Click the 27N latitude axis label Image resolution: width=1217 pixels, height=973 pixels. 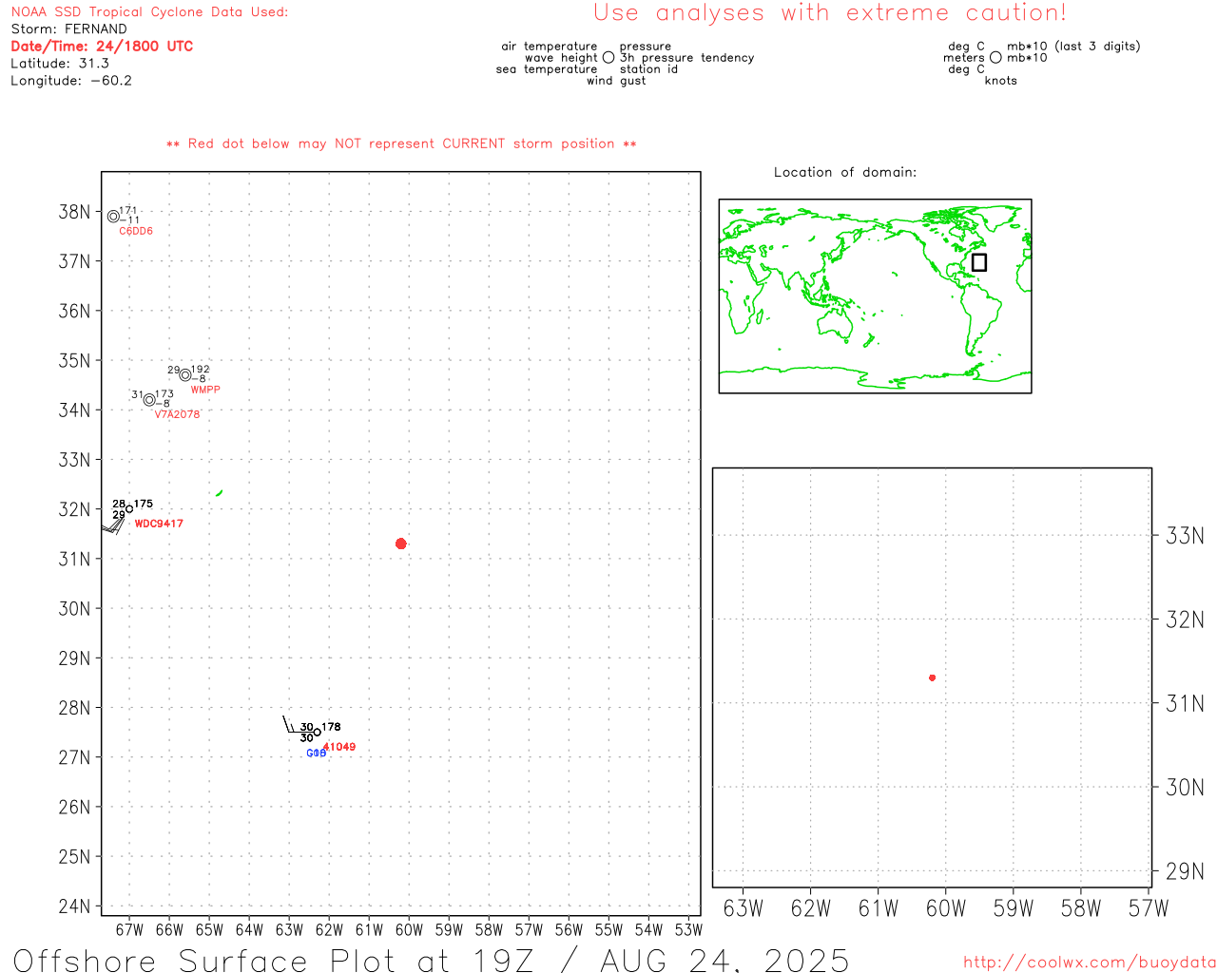tap(74, 757)
